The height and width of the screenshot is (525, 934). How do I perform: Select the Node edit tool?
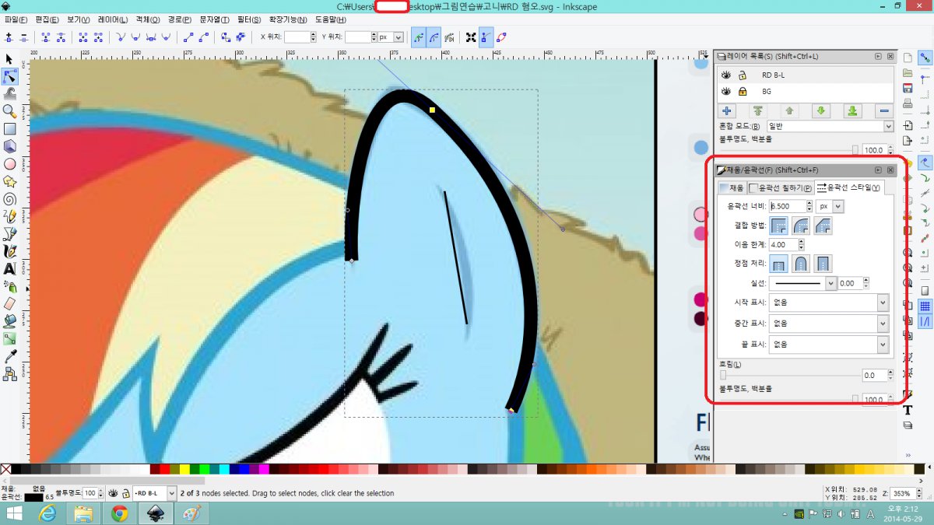[x=9, y=76]
